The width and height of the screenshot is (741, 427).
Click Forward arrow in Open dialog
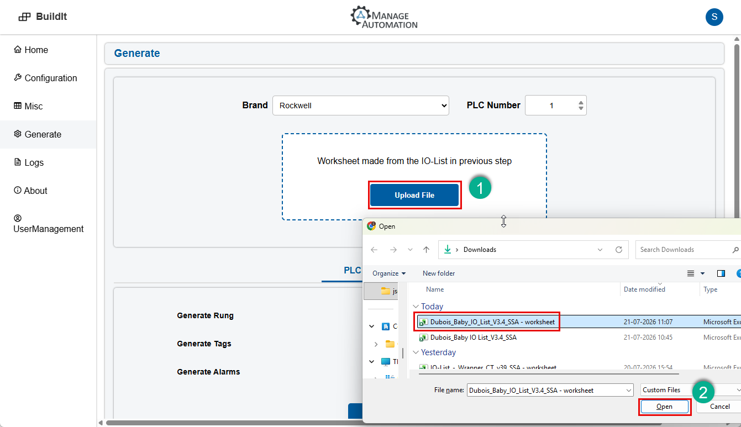point(393,250)
